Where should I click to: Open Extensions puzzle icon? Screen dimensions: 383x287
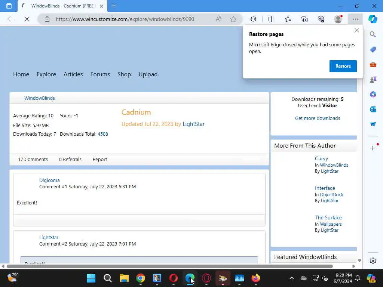[x=253, y=19]
